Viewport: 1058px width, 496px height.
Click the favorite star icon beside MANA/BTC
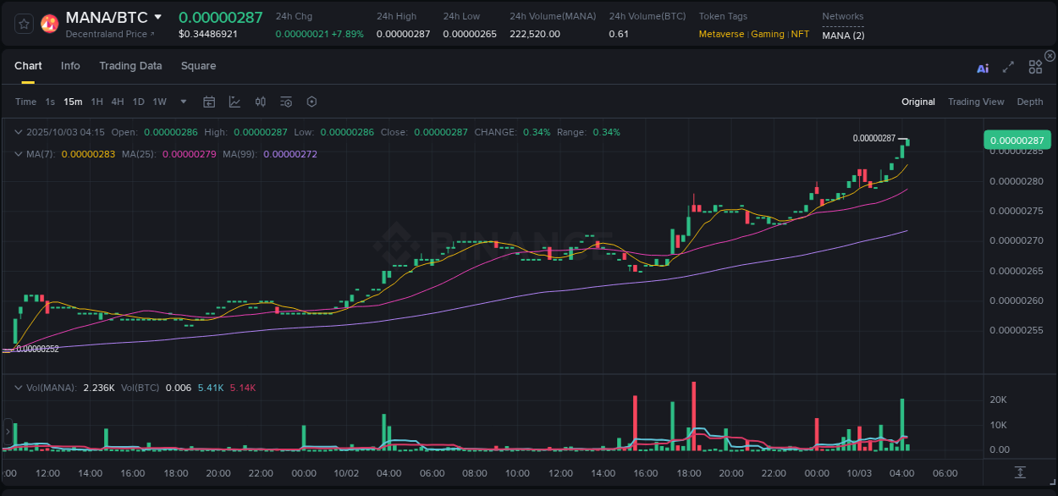pos(23,24)
